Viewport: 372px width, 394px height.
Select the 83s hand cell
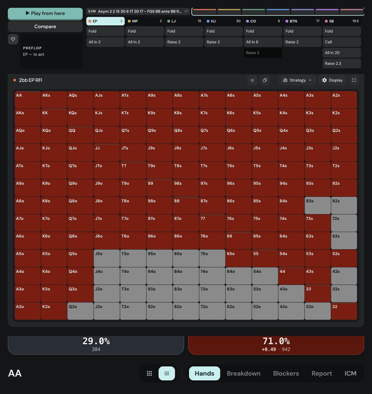(x=318, y=205)
